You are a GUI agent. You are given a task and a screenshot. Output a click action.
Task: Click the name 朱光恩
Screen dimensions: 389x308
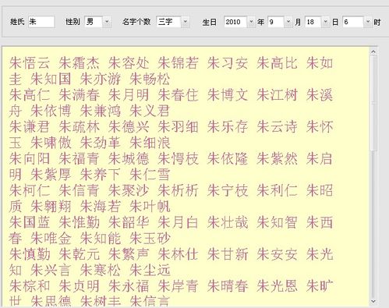(277, 286)
